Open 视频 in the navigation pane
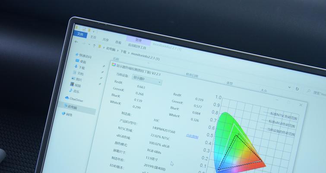326x173 pixels. [x=76, y=85]
